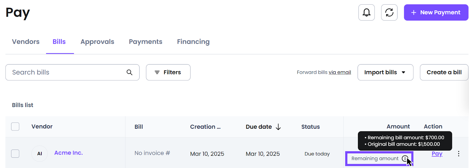Click the Create a bill button
The height and width of the screenshot is (168, 469).
click(444, 72)
